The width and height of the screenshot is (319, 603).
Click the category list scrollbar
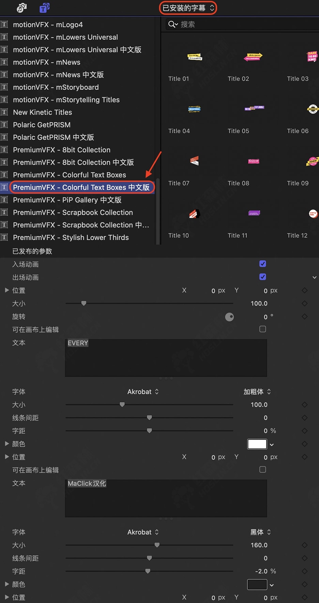(157, 211)
